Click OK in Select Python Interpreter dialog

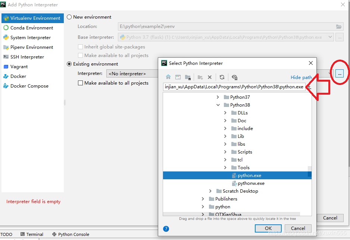[x=268, y=228]
